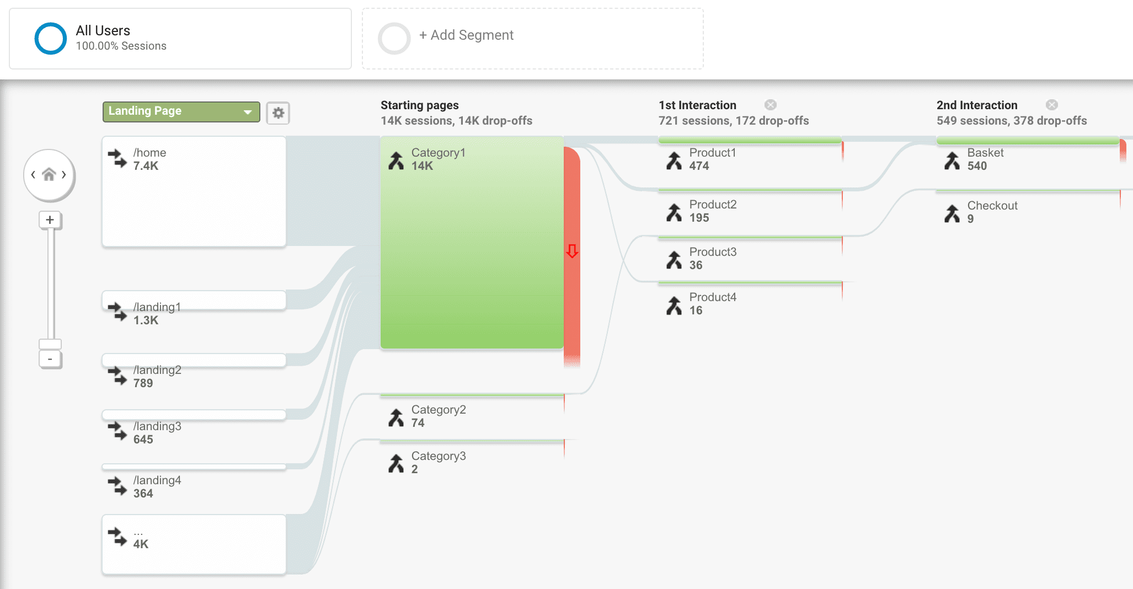Click the home icon in the navigation control
This screenshot has width=1133, height=589.
[49, 175]
